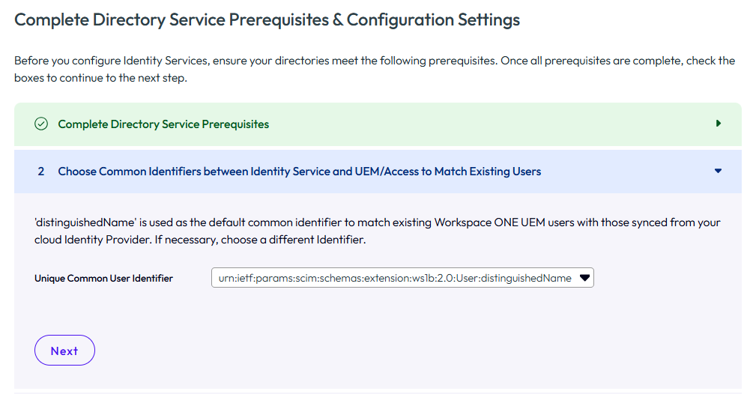The image size is (750, 394).
Task: Click 'cloud Identity Provider' in the description
Action: (x=93, y=240)
